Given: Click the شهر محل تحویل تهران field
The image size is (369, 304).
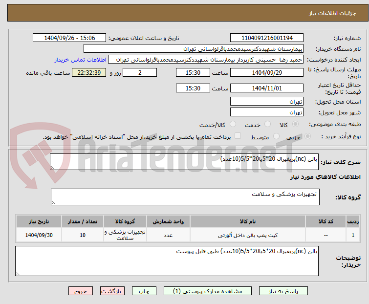Looking at the screenshot, I should [267, 112].
